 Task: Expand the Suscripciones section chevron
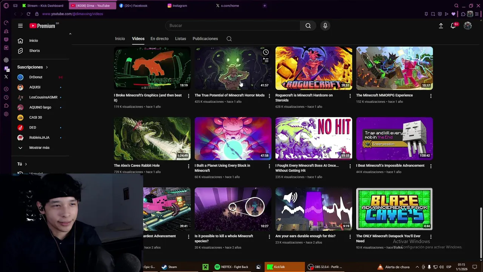pyautogui.click(x=47, y=67)
